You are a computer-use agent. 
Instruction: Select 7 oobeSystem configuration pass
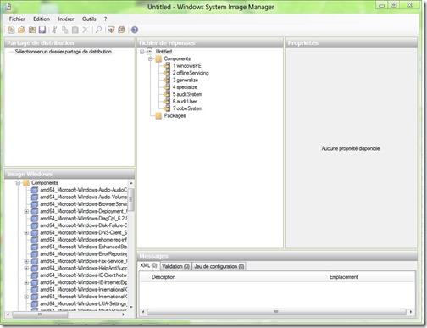point(187,108)
